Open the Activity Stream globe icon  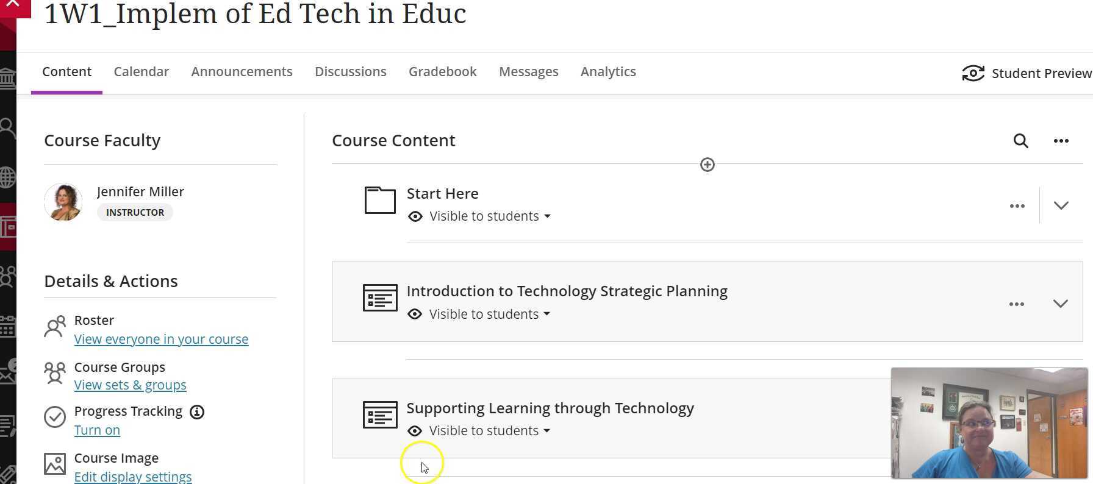(x=7, y=177)
